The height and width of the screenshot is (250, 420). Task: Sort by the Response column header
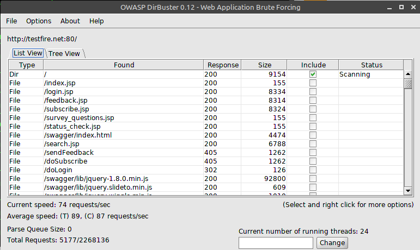tap(223, 65)
